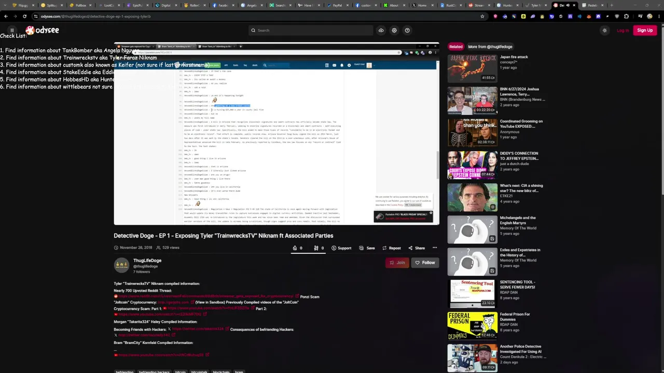Click the Support button
Viewport: 664px width, 373px height.
point(341,248)
